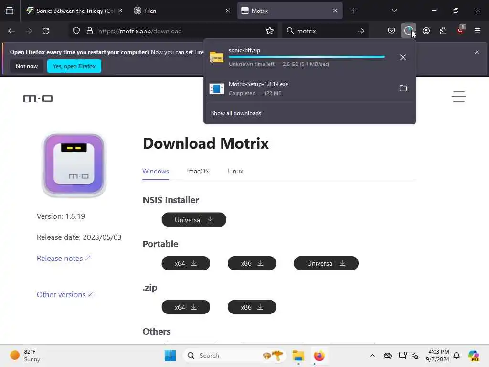Open the taskbar clock showing 4:03 PM
The width and height of the screenshot is (489, 367).
[x=438, y=356]
